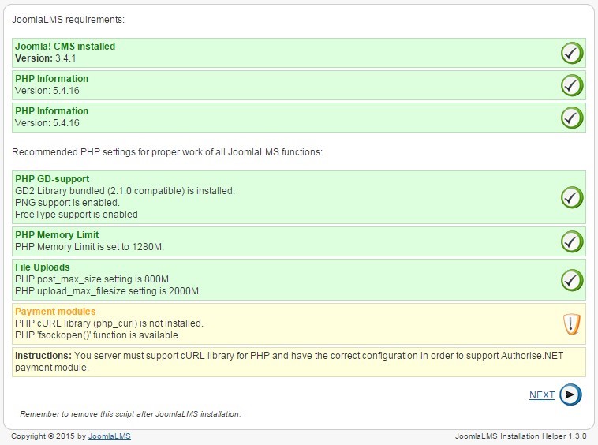Select the File Uploads heading
598x445 pixels.
43,267
